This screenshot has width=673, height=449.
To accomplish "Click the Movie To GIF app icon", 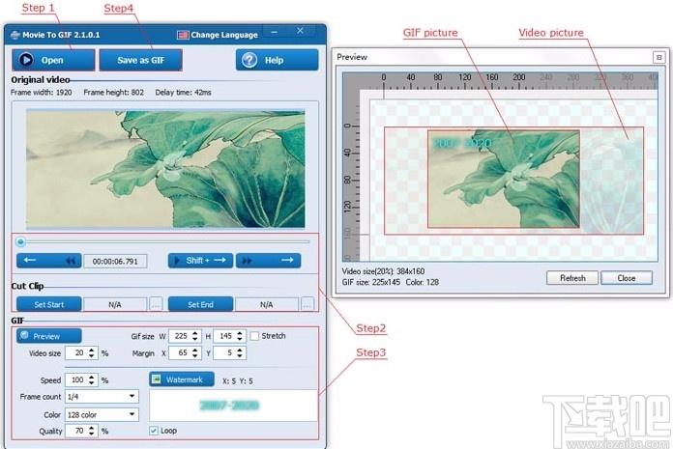I will [15, 35].
